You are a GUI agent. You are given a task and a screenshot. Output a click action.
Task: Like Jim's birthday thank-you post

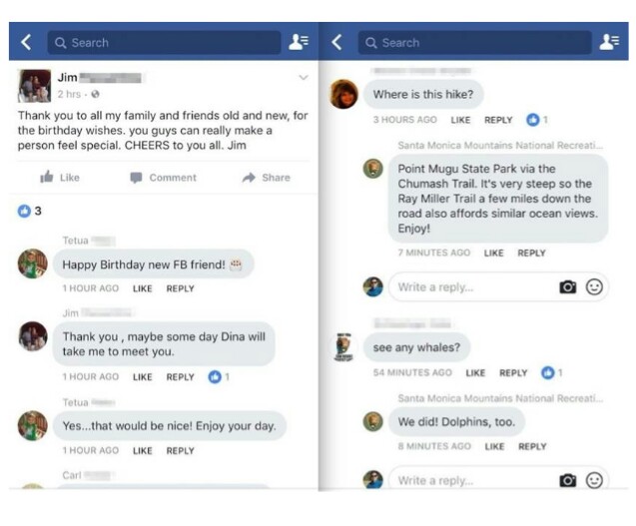pyautogui.click(x=60, y=178)
